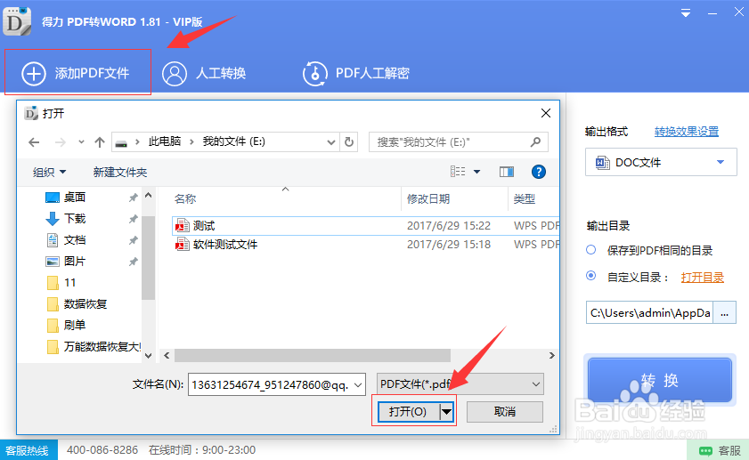Click the scroll left arrow of file list
This screenshot has width=749, height=460.
click(x=167, y=356)
